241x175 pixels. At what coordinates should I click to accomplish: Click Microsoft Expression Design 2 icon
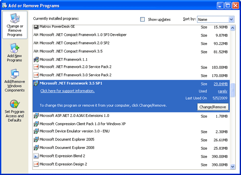[x=36, y=164]
